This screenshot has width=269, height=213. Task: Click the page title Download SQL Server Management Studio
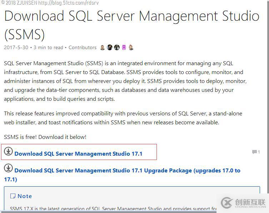point(132,25)
